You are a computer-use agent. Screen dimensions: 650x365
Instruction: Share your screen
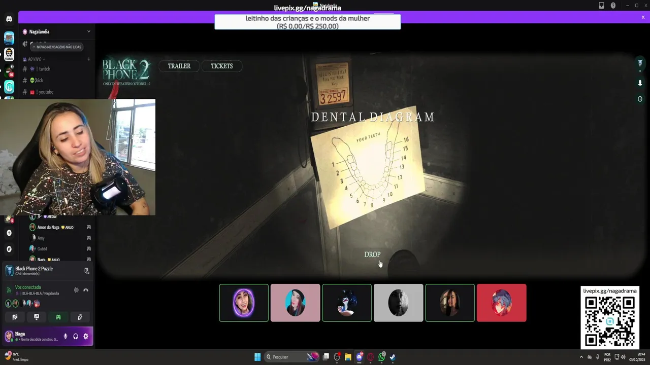pos(37,317)
